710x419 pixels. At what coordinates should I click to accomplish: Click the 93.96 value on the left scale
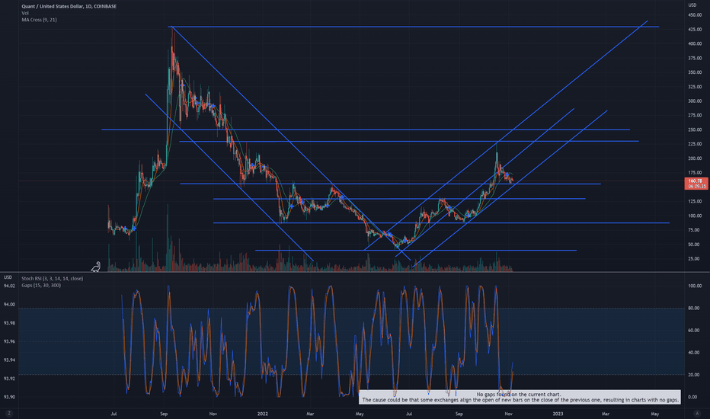(x=9, y=341)
